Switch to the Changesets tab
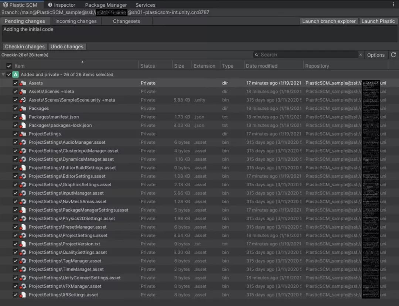The width and height of the screenshot is (399, 306). (x=126, y=21)
